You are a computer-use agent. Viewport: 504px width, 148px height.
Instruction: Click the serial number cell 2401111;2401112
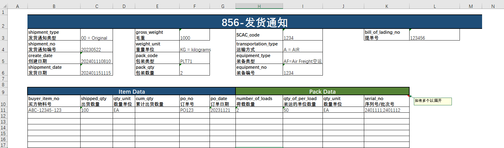point(386,110)
